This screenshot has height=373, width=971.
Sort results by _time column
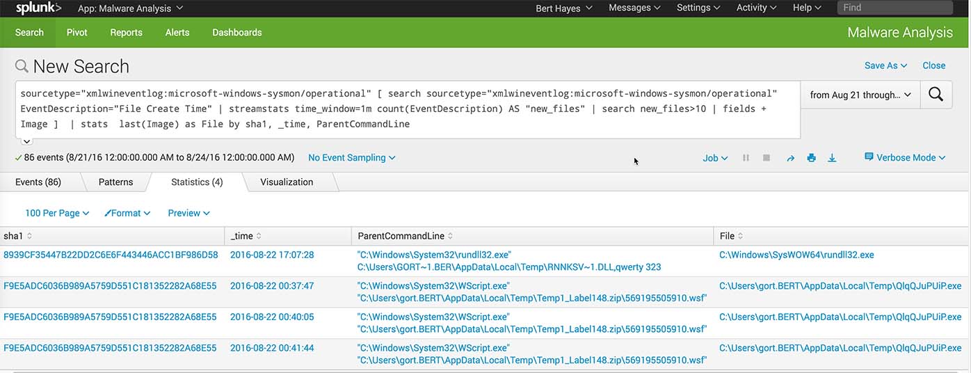[246, 236]
